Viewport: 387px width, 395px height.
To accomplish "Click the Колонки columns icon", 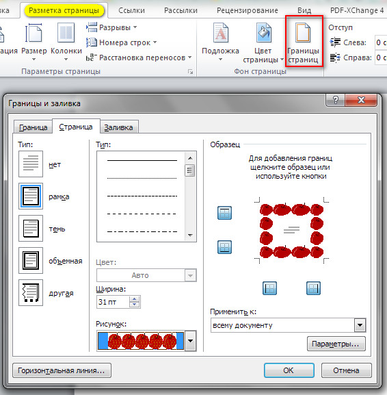I will (66, 32).
